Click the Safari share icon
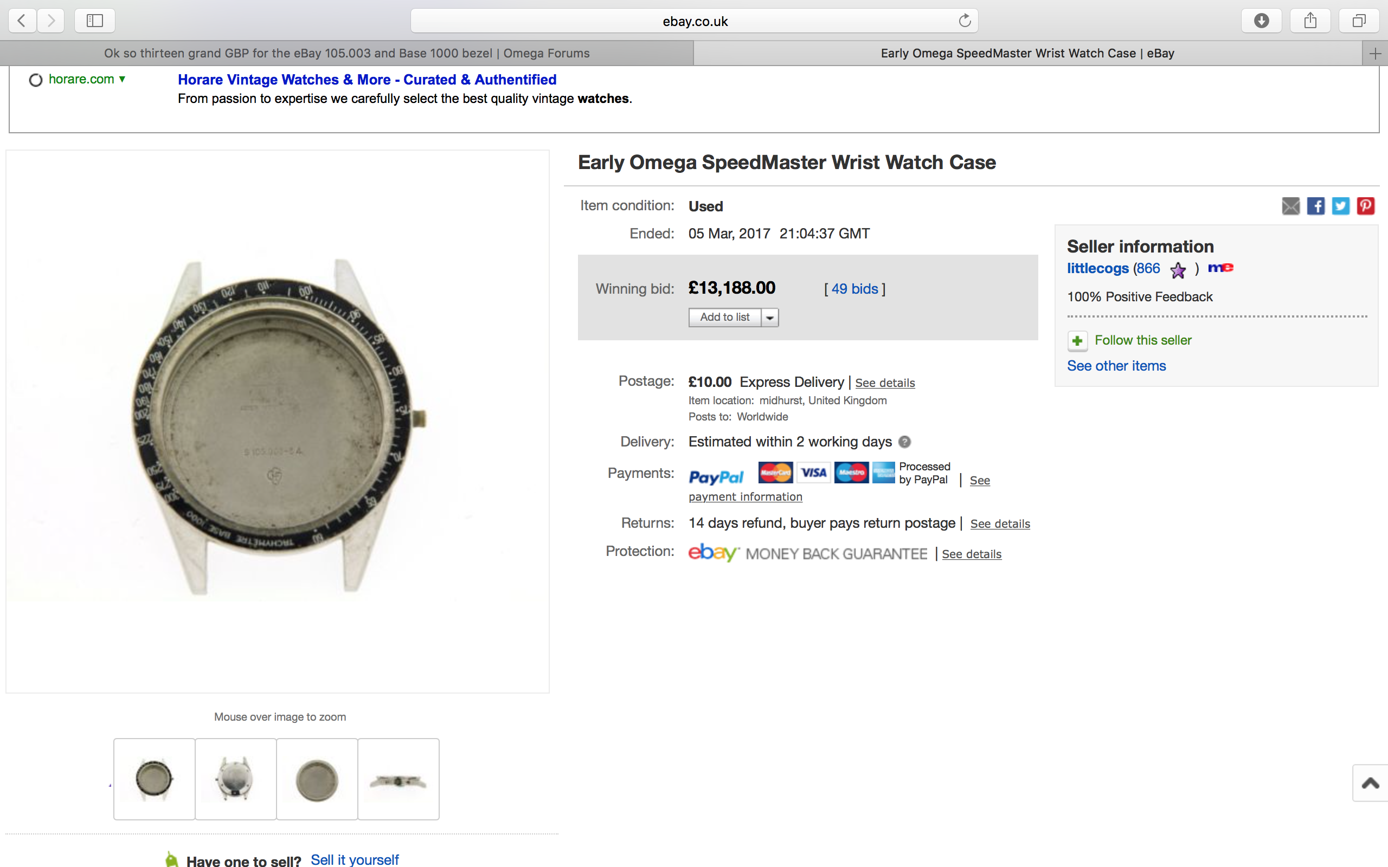 pos(1310,21)
